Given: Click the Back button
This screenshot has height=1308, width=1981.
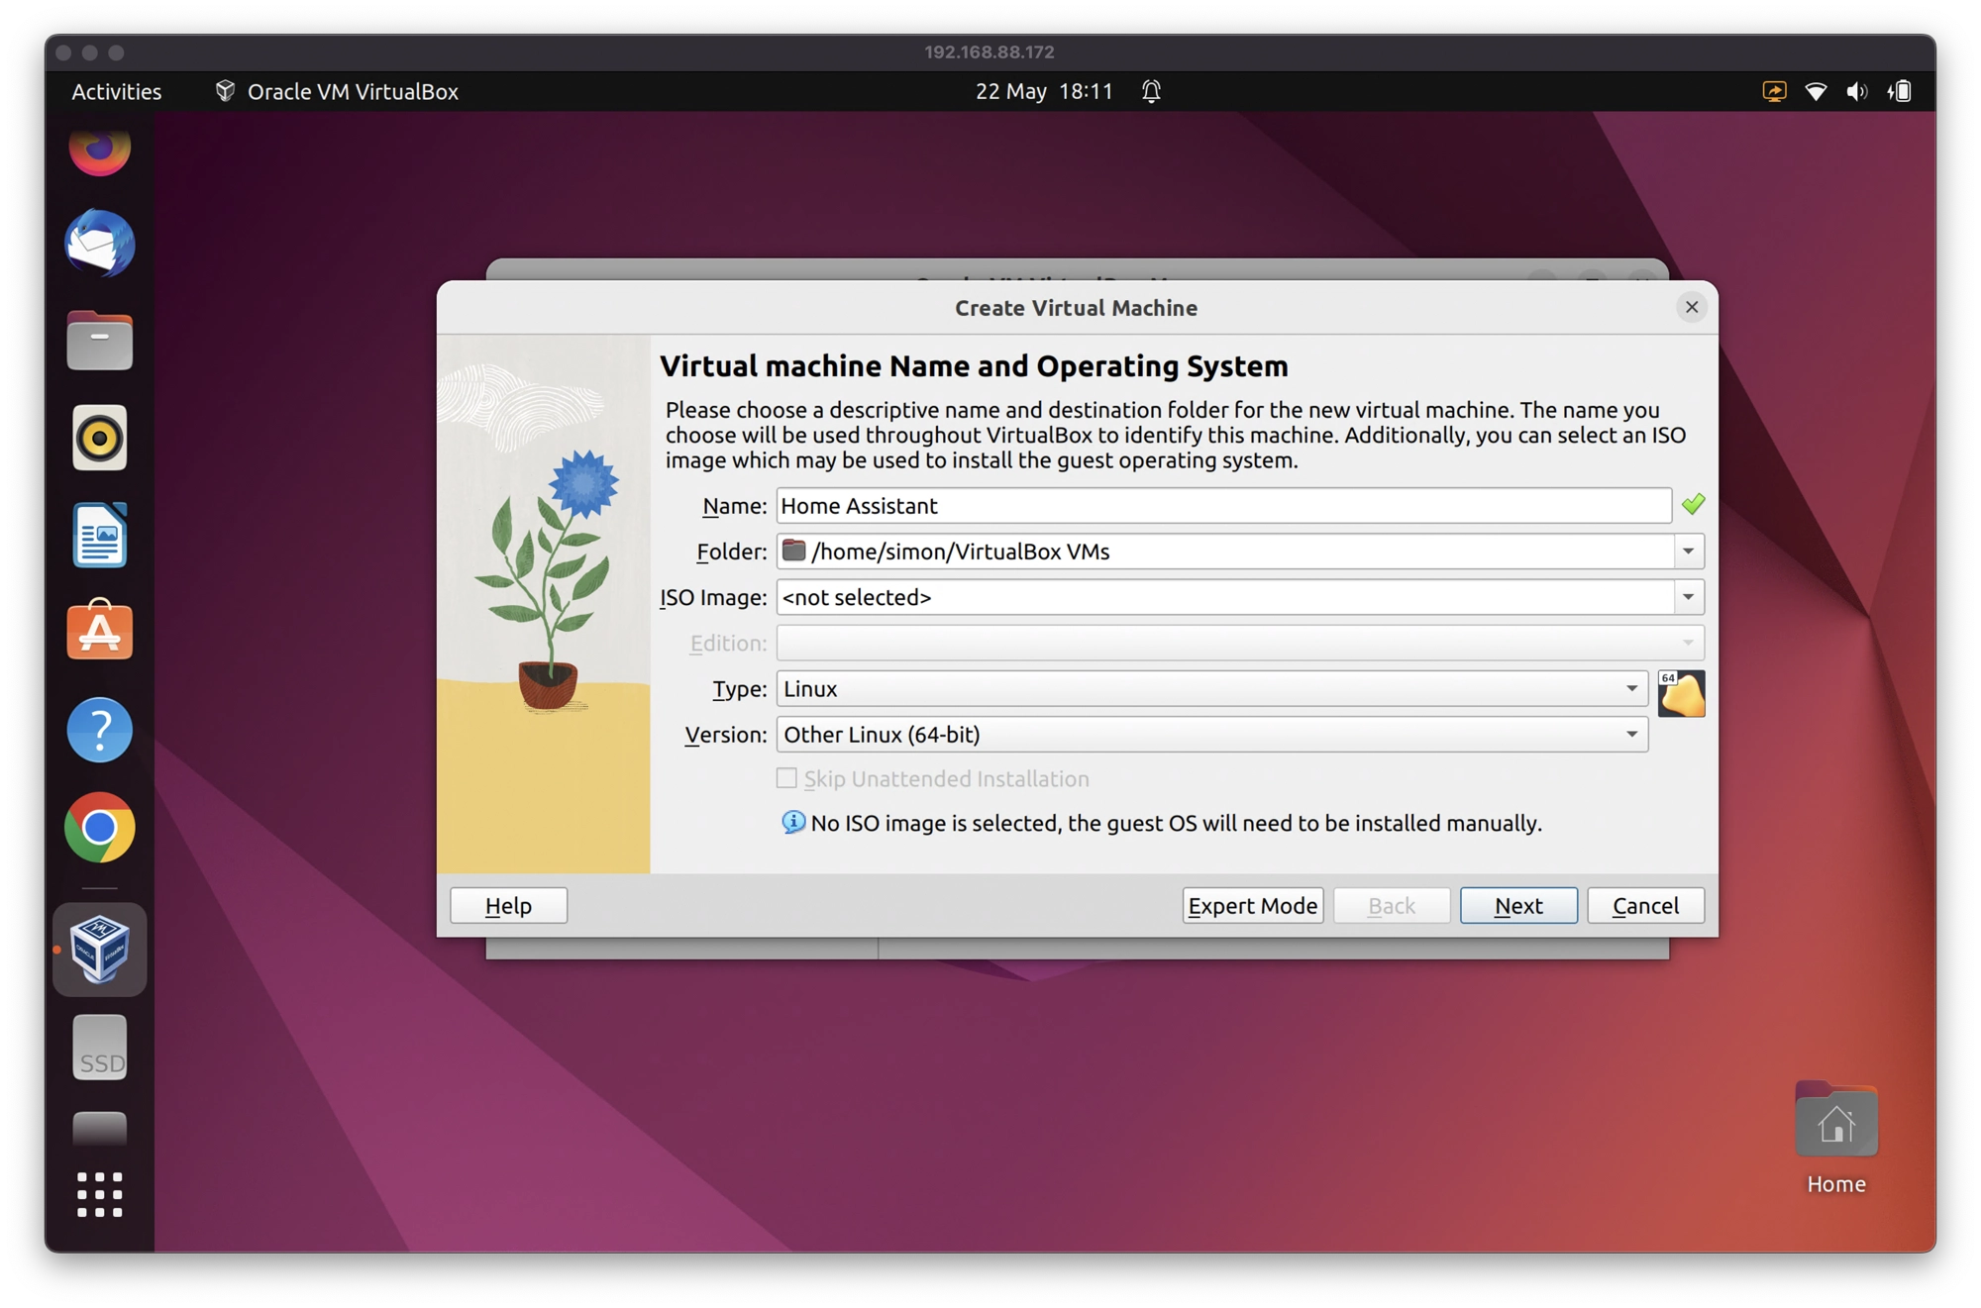Looking at the screenshot, I should (1391, 905).
